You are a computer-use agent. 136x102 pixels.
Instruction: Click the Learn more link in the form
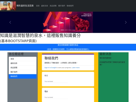click(x=76, y=67)
